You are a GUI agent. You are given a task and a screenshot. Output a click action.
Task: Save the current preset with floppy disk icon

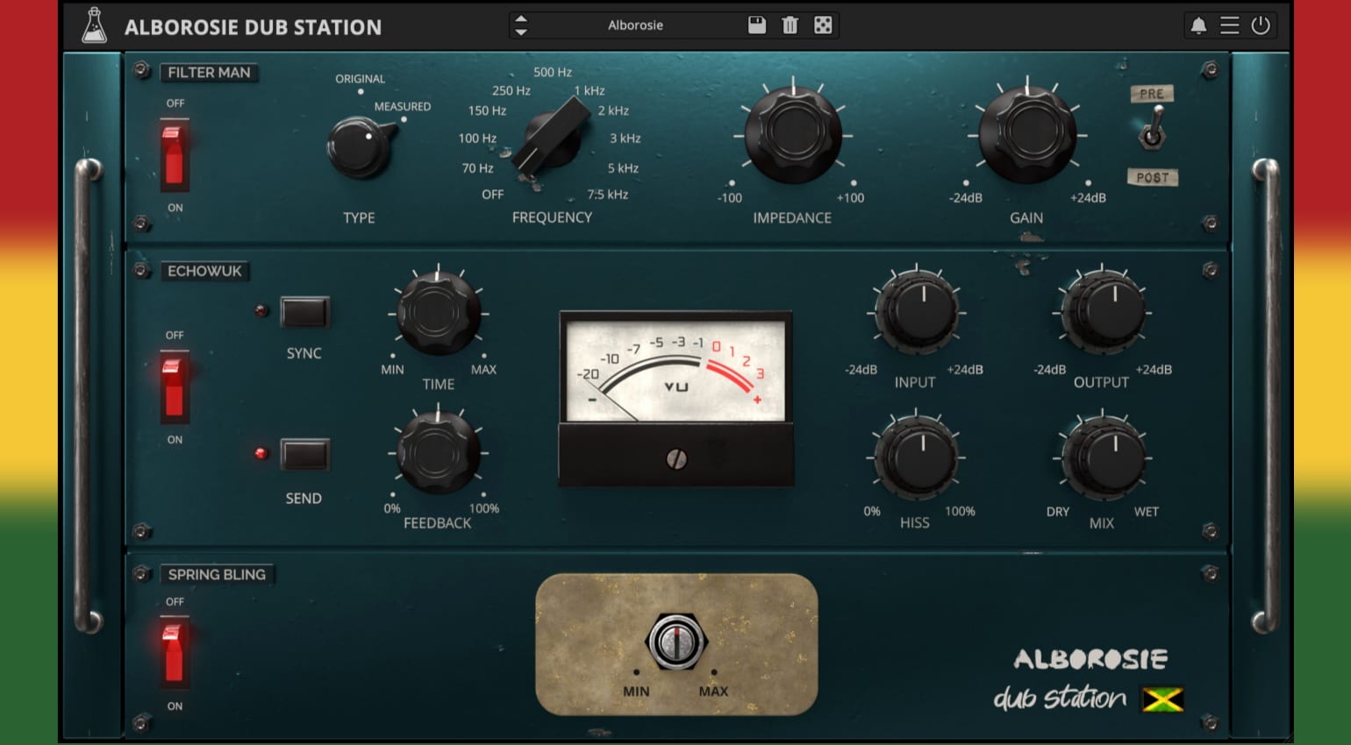pyautogui.click(x=755, y=25)
